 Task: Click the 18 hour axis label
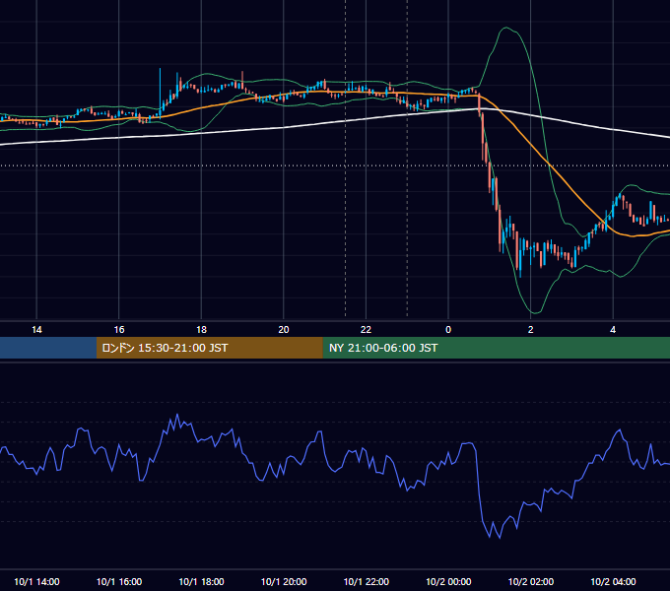click(x=201, y=330)
